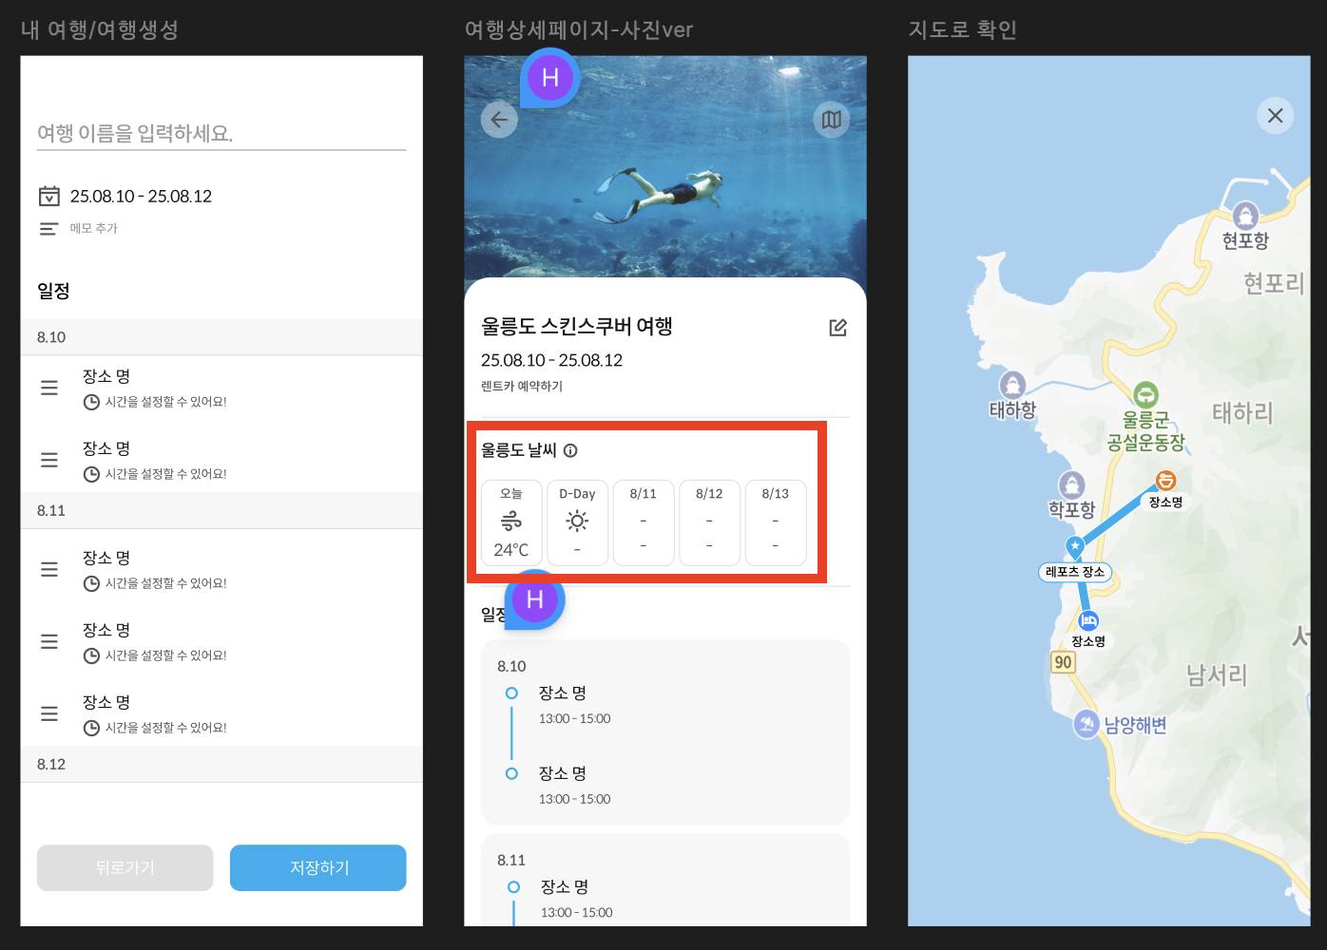
Task: Select the 8/12 weather card
Action: click(x=709, y=522)
